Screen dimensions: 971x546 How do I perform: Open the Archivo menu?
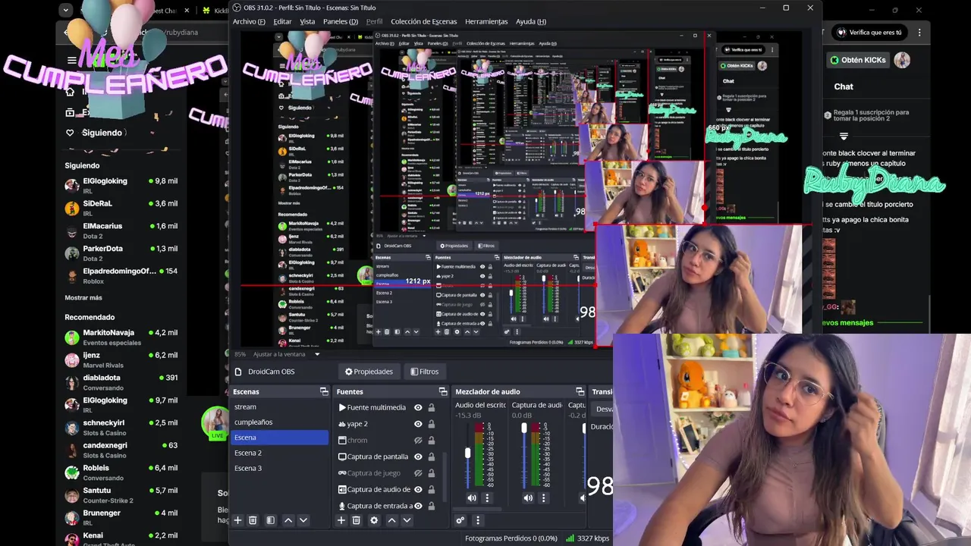[x=249, y=21]
